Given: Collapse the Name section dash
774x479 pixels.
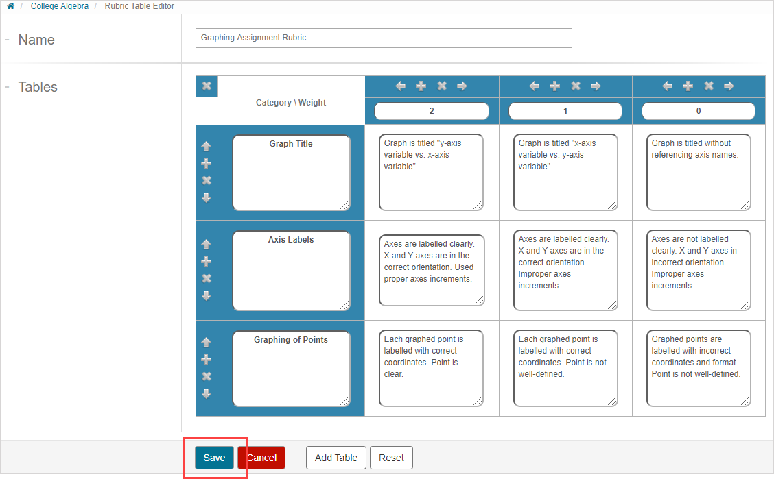Looking at the screenshot, I should click(x=7, y=40).
